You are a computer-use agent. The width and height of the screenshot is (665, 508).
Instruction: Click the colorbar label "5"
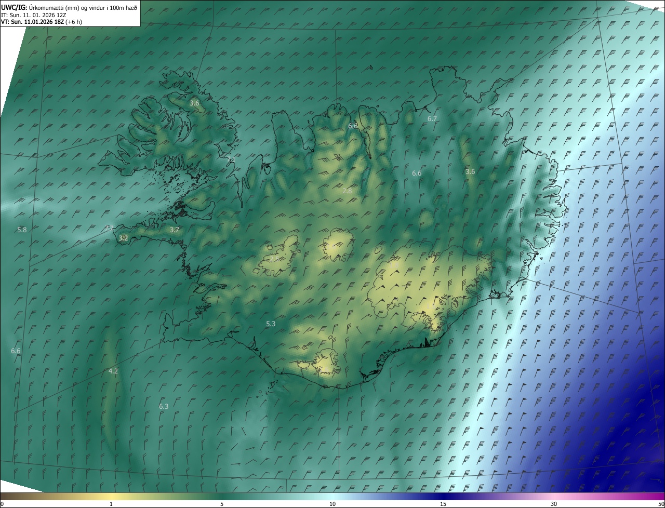pos(222,504)
